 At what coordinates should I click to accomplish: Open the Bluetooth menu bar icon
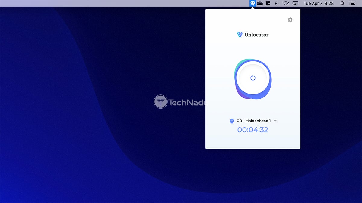point(277,3)
